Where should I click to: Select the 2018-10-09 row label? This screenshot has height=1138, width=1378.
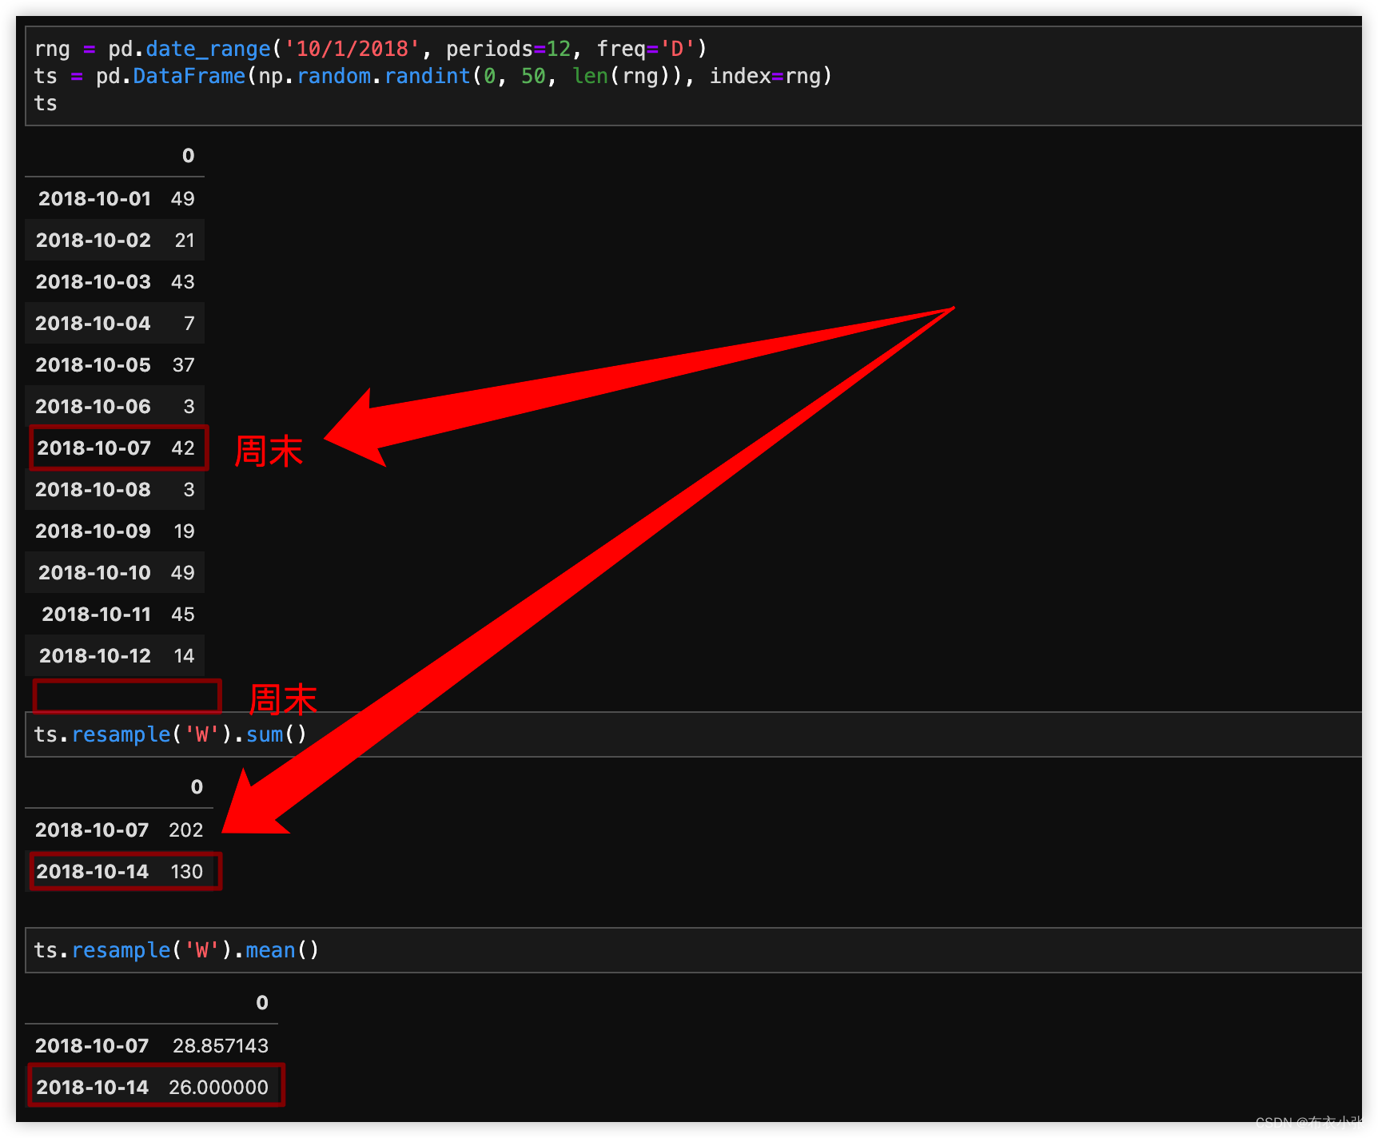point(93,531)
